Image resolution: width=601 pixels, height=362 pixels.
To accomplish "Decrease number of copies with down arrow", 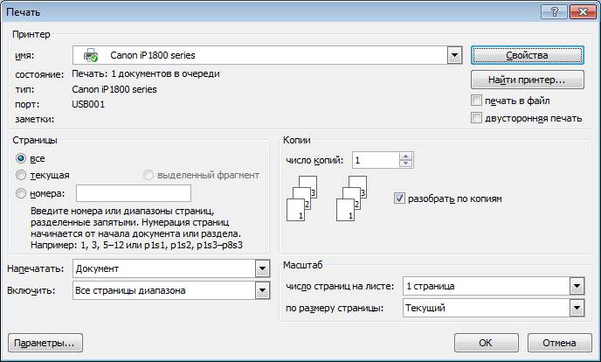I will (x=404, y=164).
